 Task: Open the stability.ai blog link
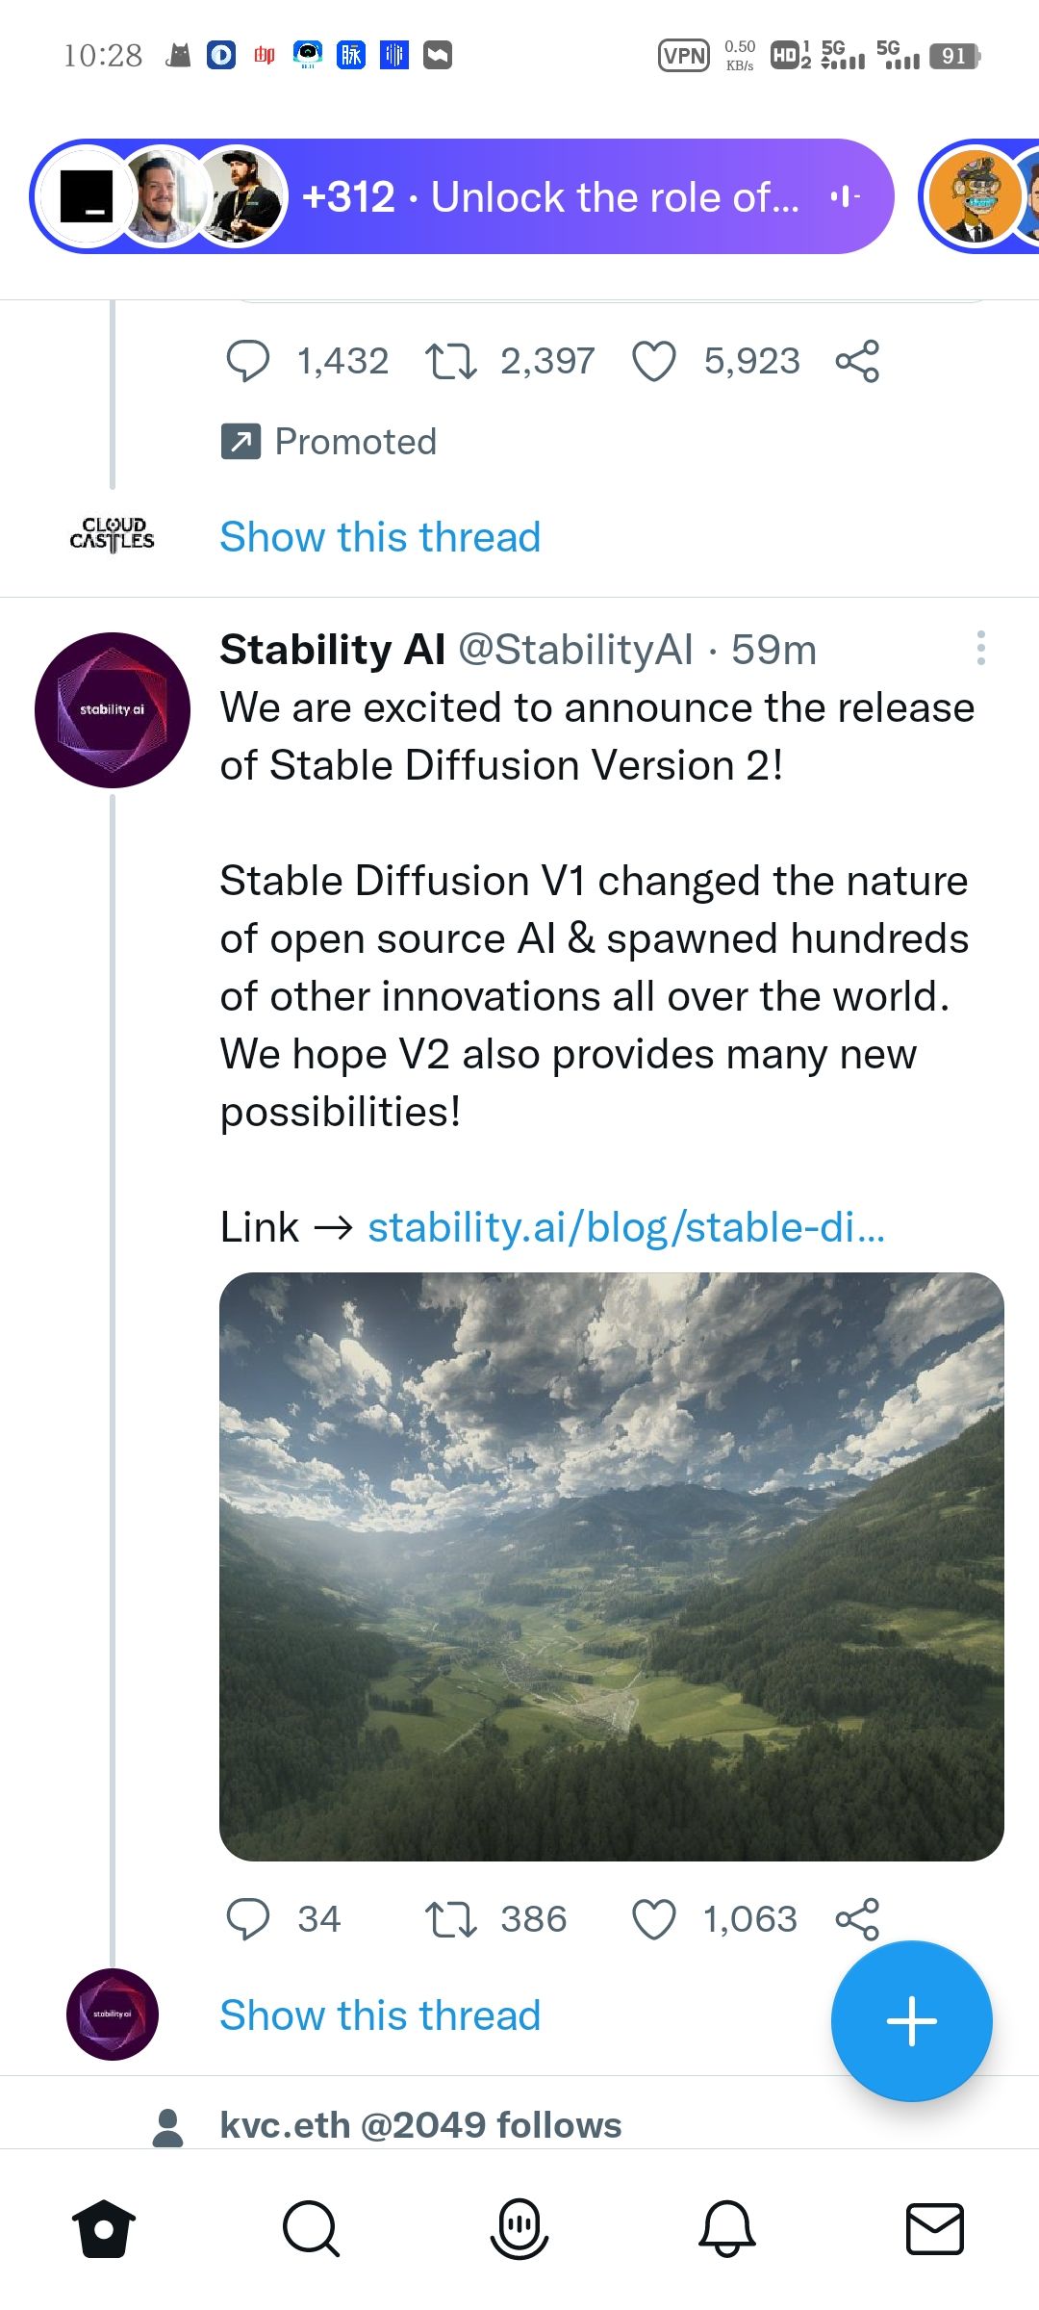tap(625, 1227)
